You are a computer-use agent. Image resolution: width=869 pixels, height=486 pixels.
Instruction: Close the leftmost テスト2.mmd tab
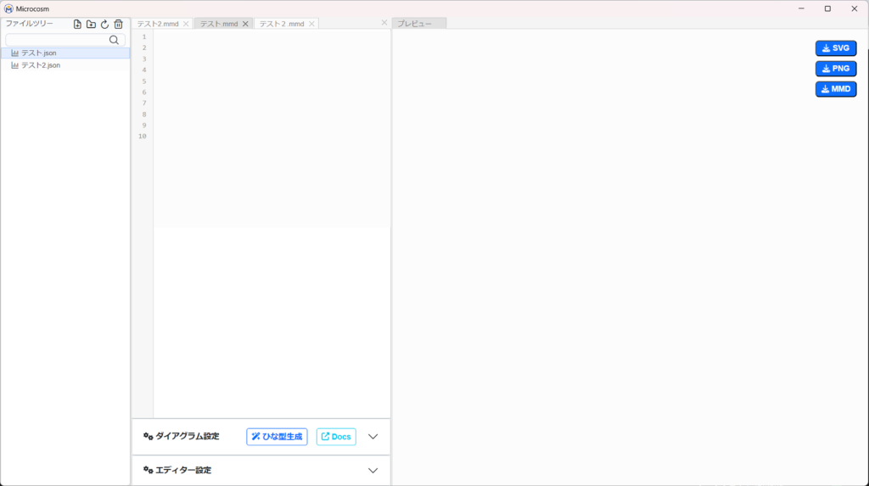click(x=186, y=24)
